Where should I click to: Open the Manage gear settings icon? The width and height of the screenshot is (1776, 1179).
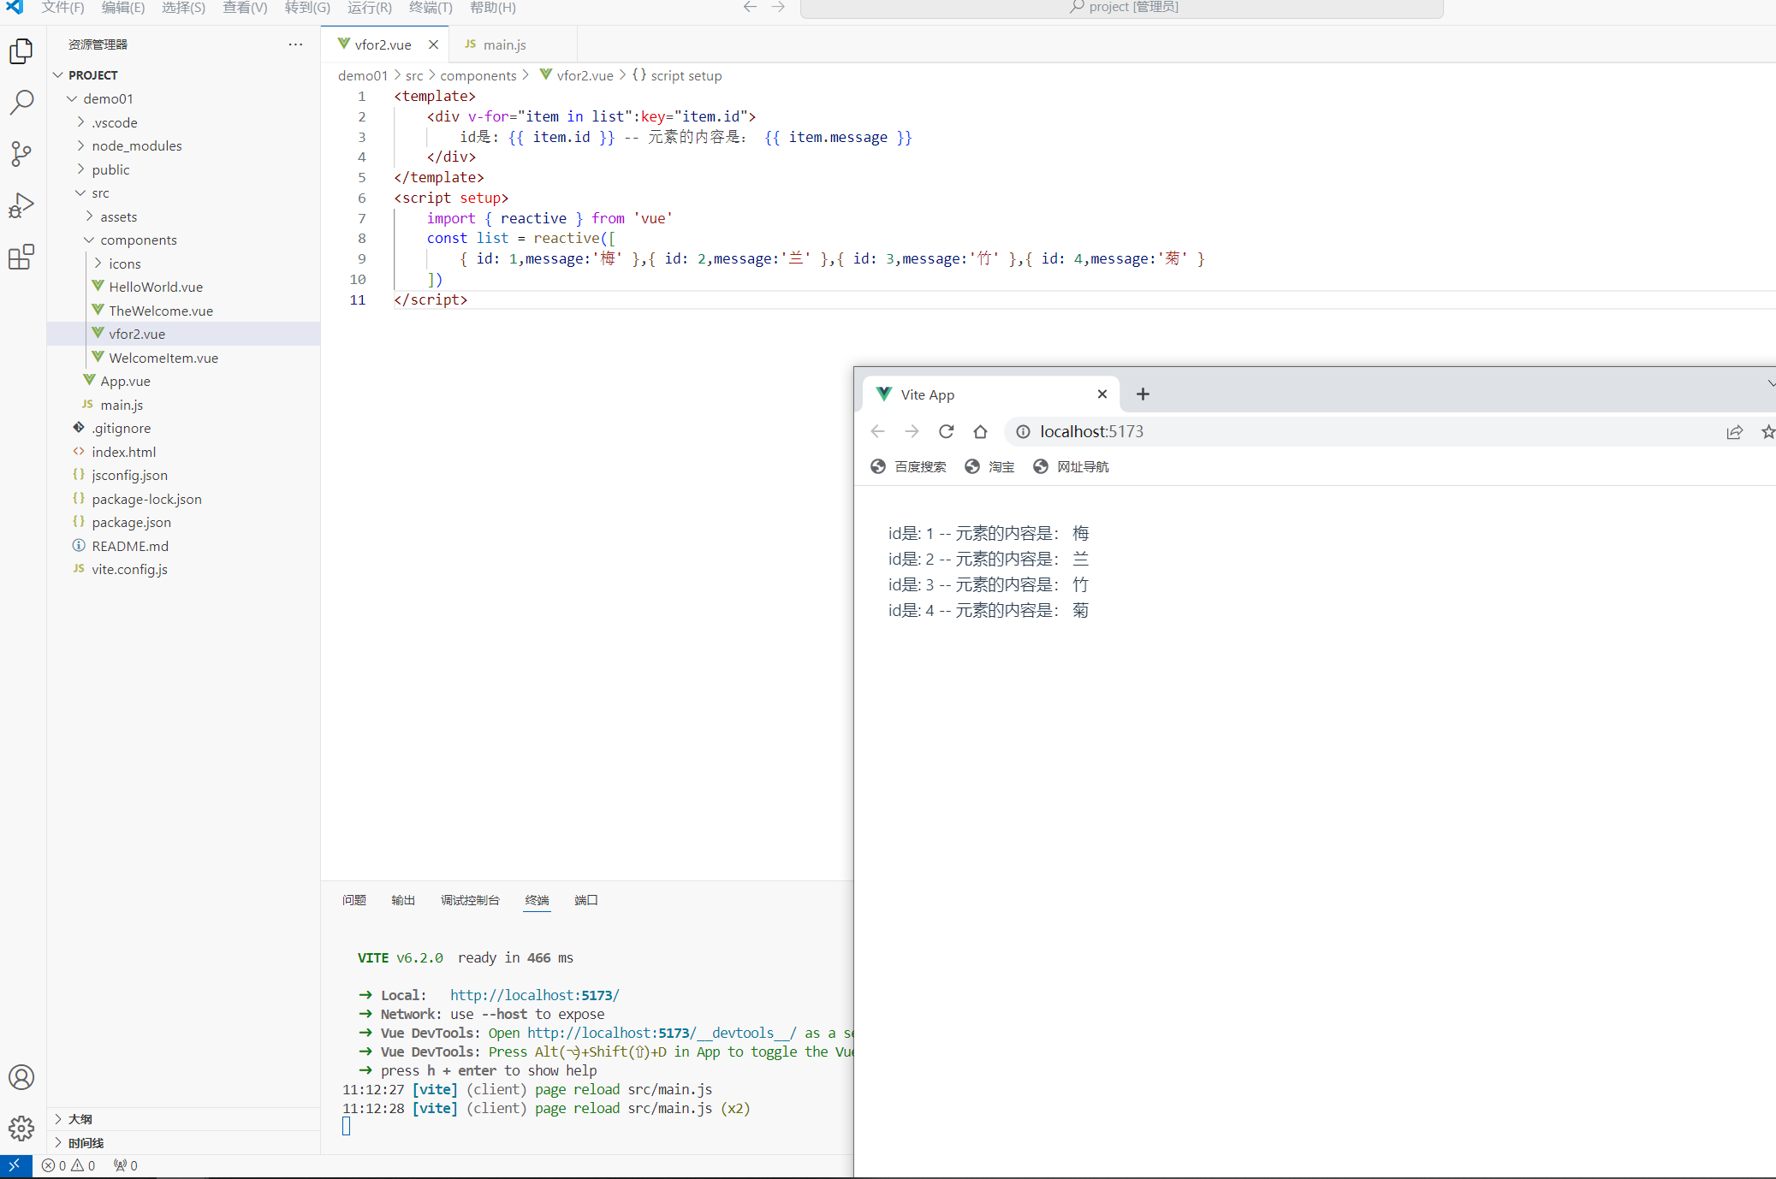point(21,1128)
